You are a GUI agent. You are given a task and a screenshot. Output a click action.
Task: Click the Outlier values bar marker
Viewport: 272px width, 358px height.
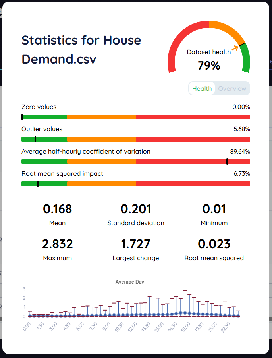tap(35, 139)
